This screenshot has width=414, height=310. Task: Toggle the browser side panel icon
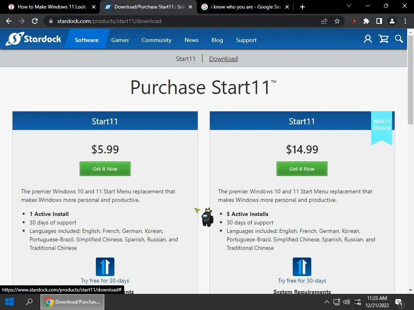pyautogui.click(x=379, y=21)
